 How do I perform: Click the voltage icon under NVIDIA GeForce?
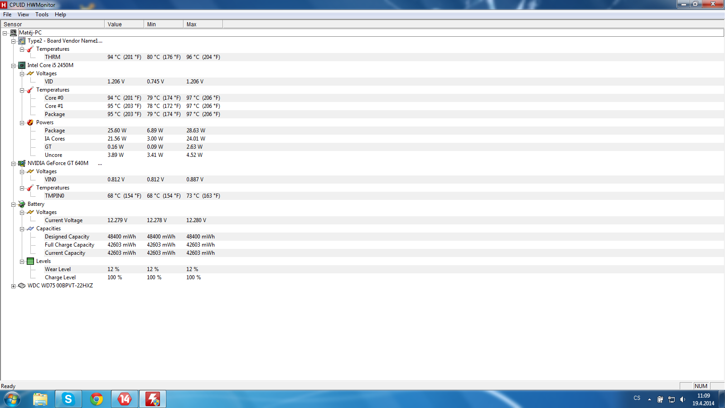(30, 171)
